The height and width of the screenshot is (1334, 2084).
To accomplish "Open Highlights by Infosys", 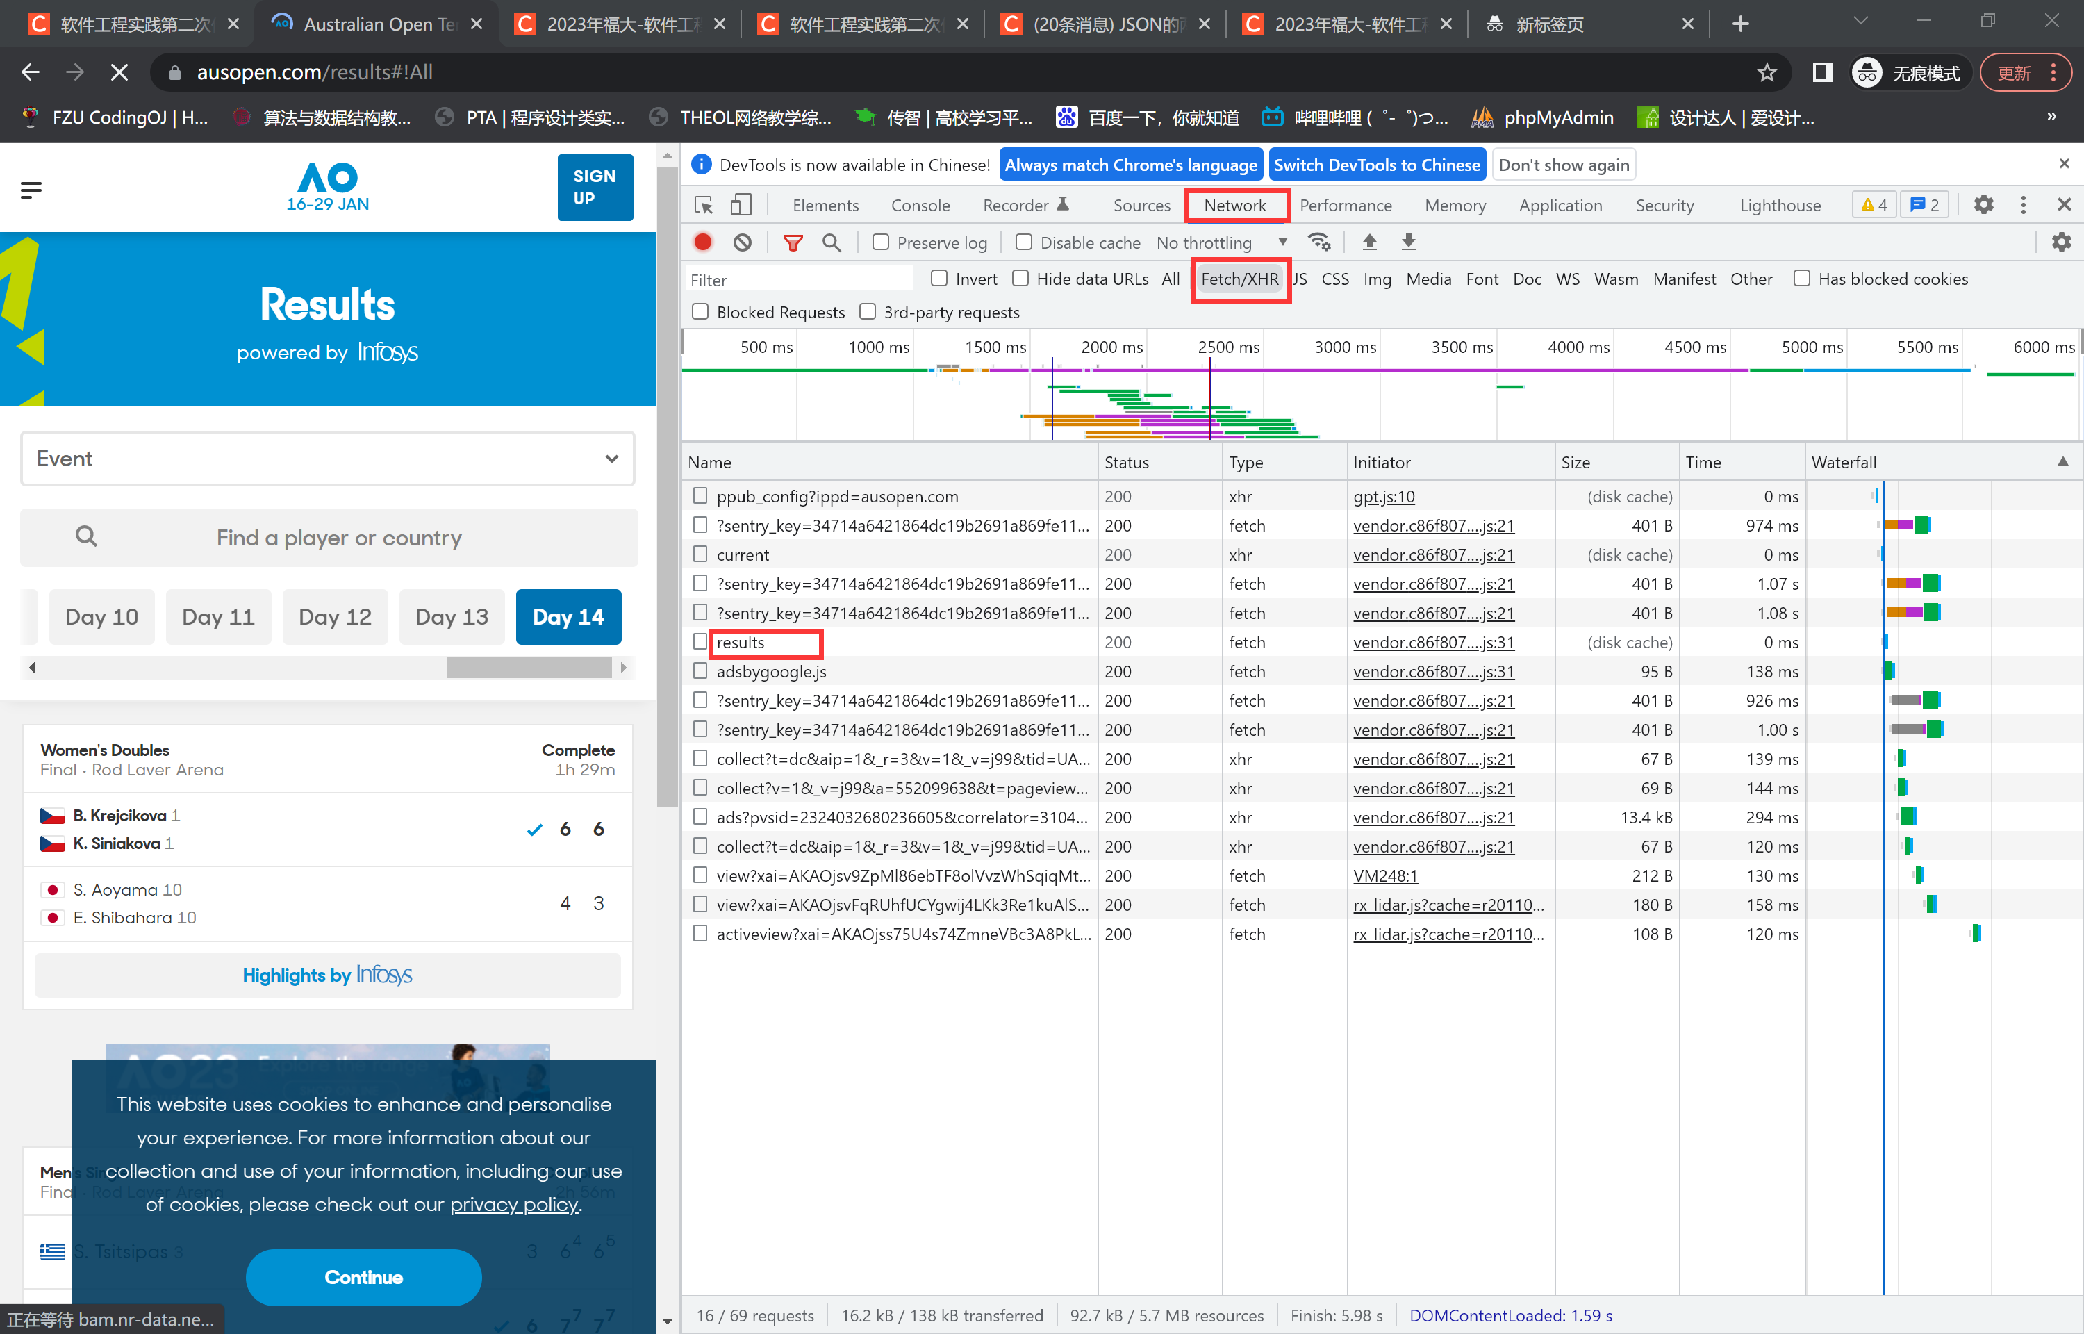I will tap(327, 975).
